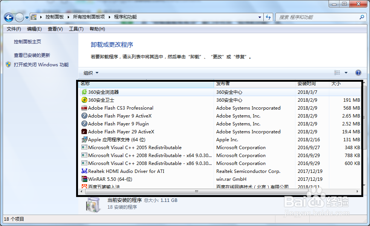Select the Apple 应用程序支持 icon

pos(84,140)
